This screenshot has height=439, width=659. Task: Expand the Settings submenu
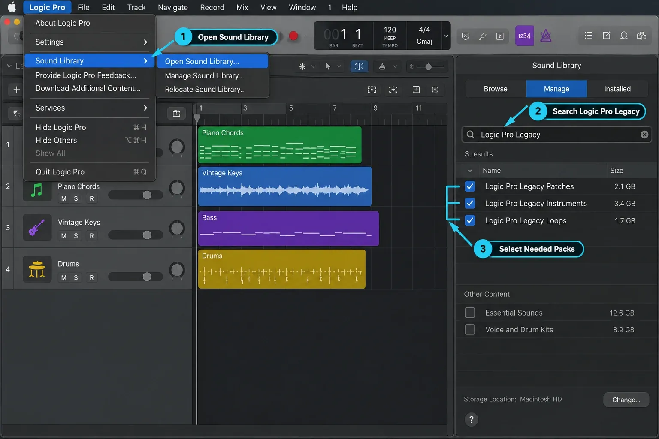point(90,42)
